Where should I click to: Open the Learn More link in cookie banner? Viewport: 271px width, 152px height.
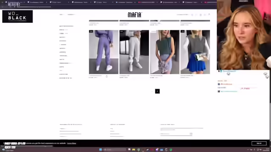(72, 143)
